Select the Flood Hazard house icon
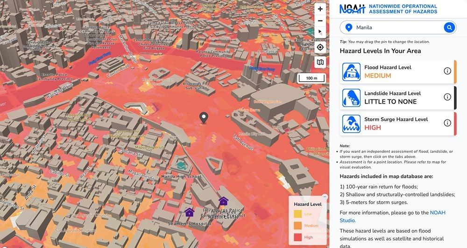Screen dimensions: 467x248 tap(351, 72)
